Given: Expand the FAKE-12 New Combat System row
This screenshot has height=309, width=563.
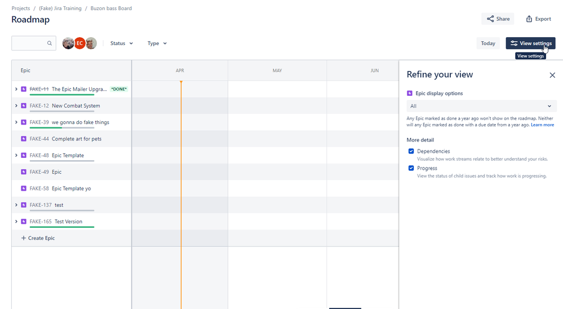Looking at the screenshot, I should coord(16,105).
